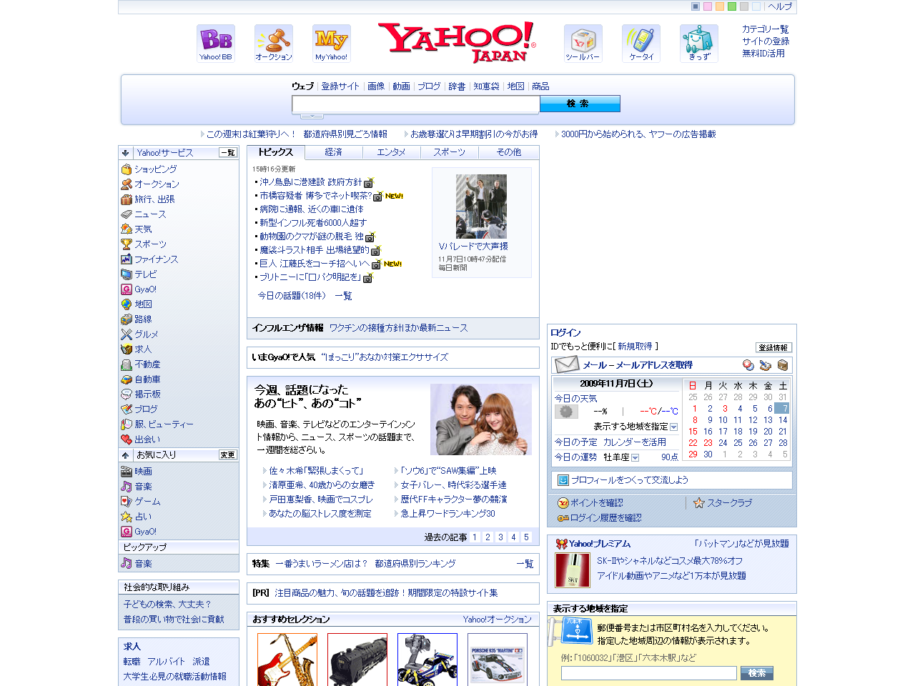Open the Yahoo! BB icon

(x=216, y=44)
